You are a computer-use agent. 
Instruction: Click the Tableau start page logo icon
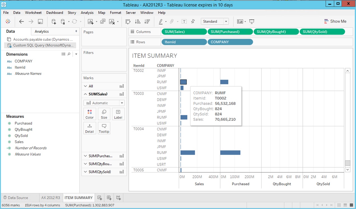(8, 22)
